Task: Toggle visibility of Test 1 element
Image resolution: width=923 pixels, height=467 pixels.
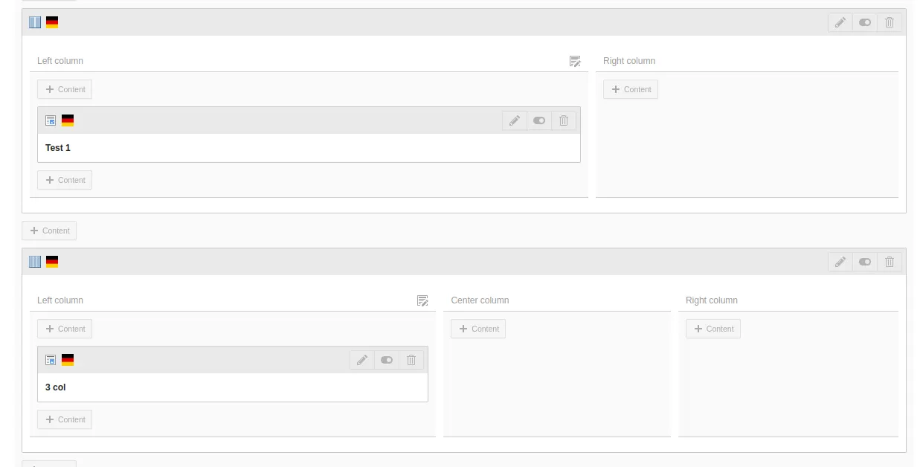Action: point(539,120)
